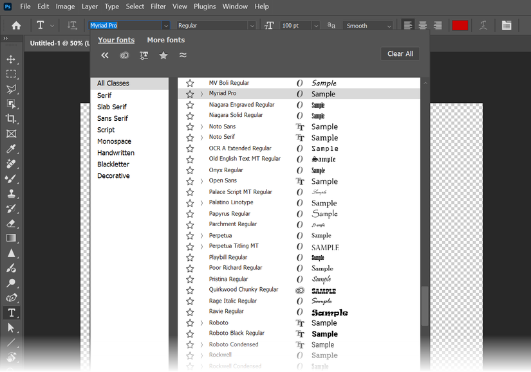Select the Path Selection tool

tap(11, 328)
